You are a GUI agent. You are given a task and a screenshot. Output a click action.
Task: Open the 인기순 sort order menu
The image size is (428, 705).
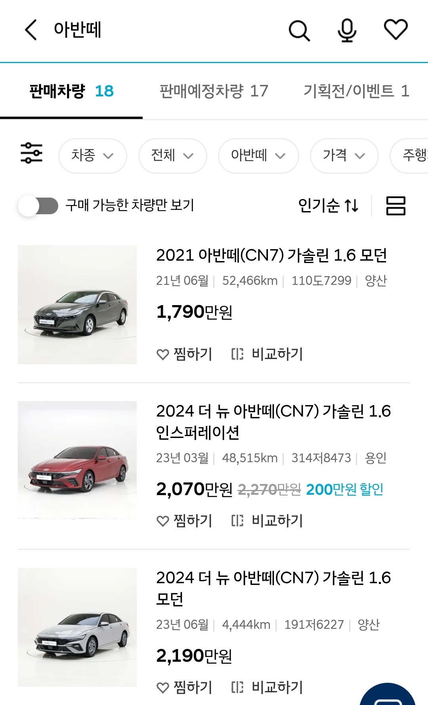tap(328, 206)
